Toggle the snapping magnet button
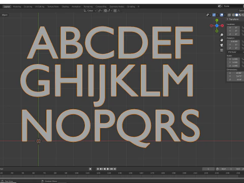The height and width of the screenshot is (183, 244). pyautogui.click(x=105, y=11)
